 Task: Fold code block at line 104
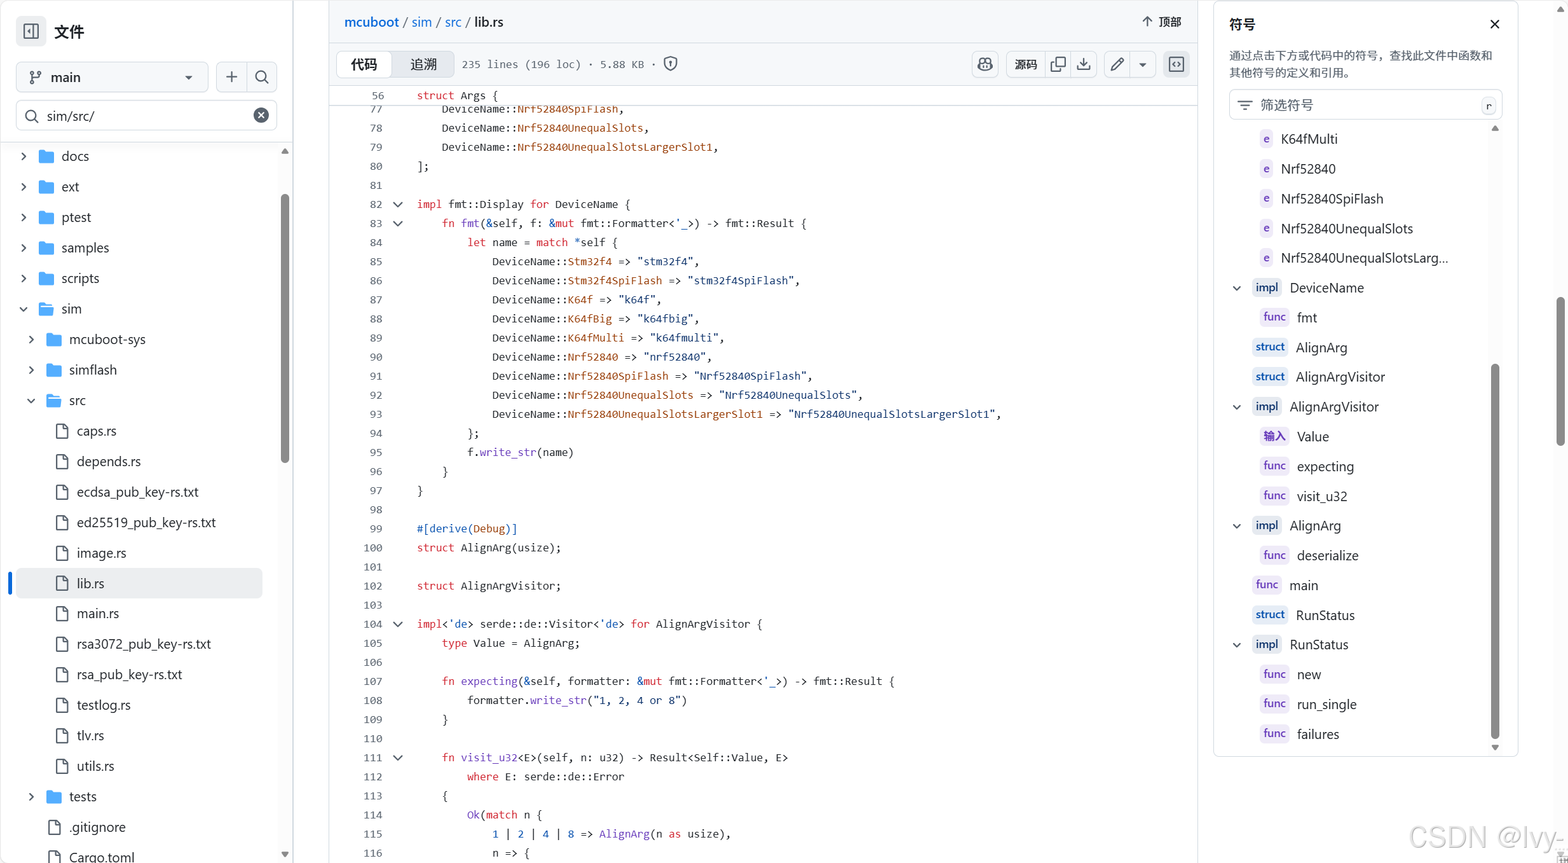pyautogui.click(x=398, y=624)
